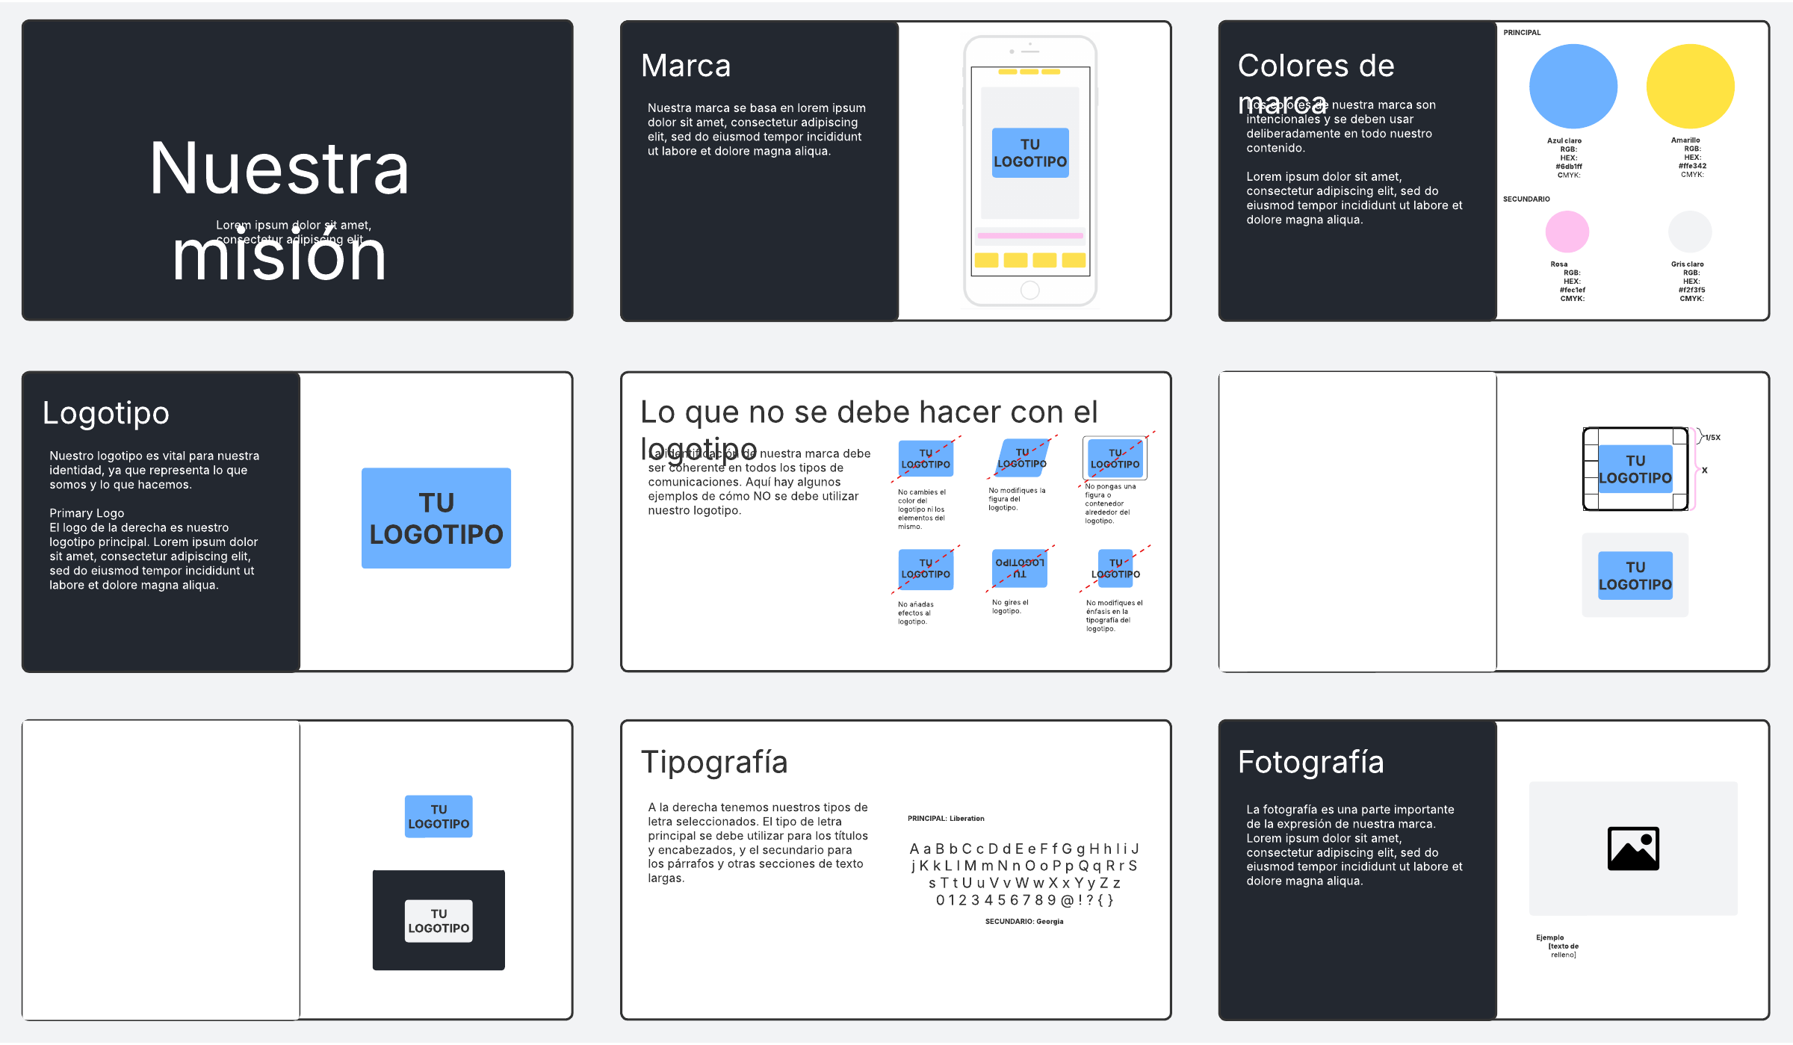Click the Logotipo slide heading

[106, 413]
